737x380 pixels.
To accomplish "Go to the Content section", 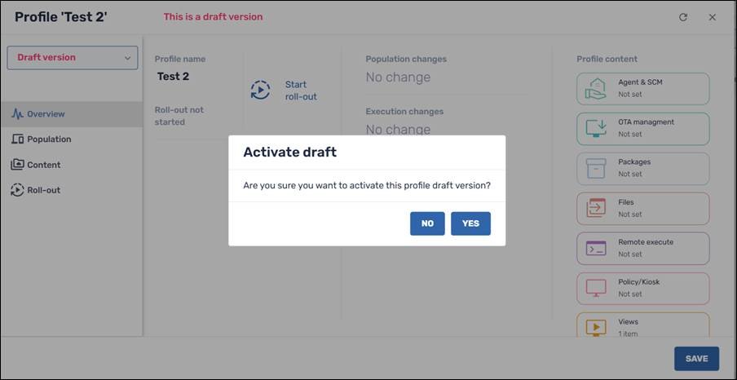I will pos(44,165).
